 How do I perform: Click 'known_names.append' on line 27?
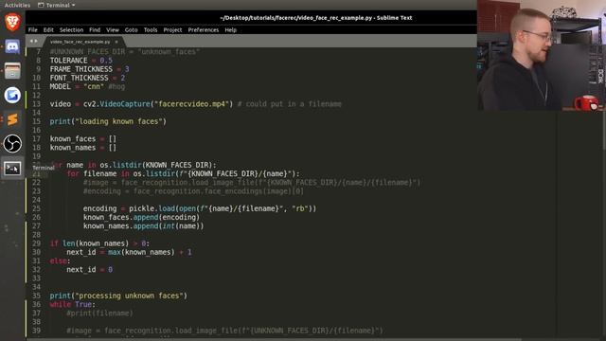coord(120,225)
